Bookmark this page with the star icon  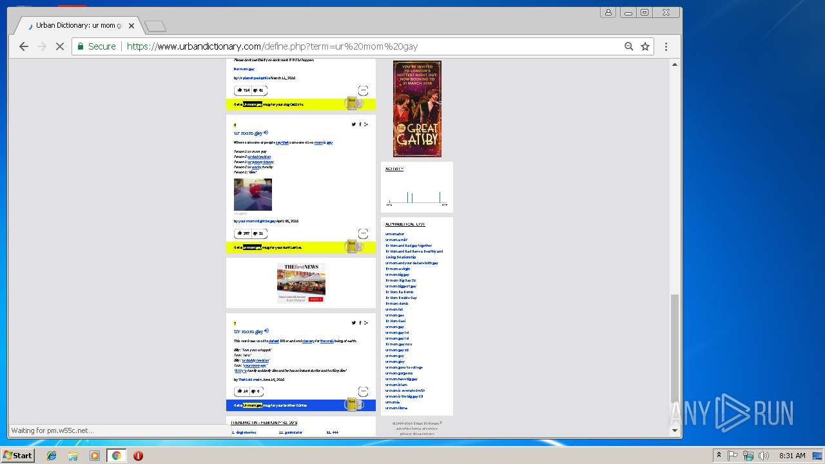(645, 46)
